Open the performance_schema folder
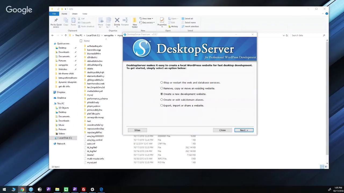The image size is (344, 193). (x=97, y=99)
